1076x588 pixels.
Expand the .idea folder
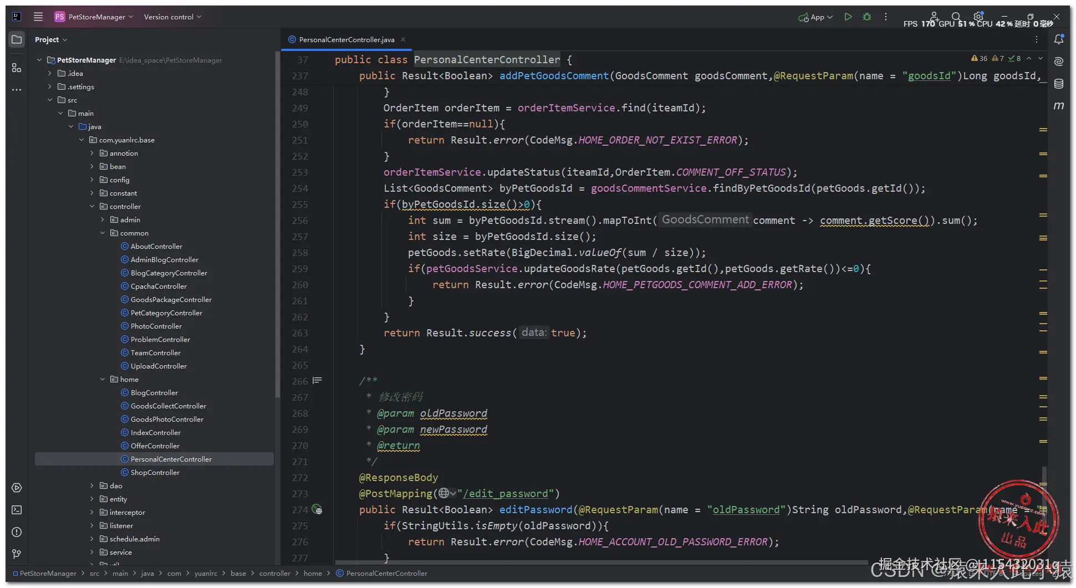(x=50, y=73)
